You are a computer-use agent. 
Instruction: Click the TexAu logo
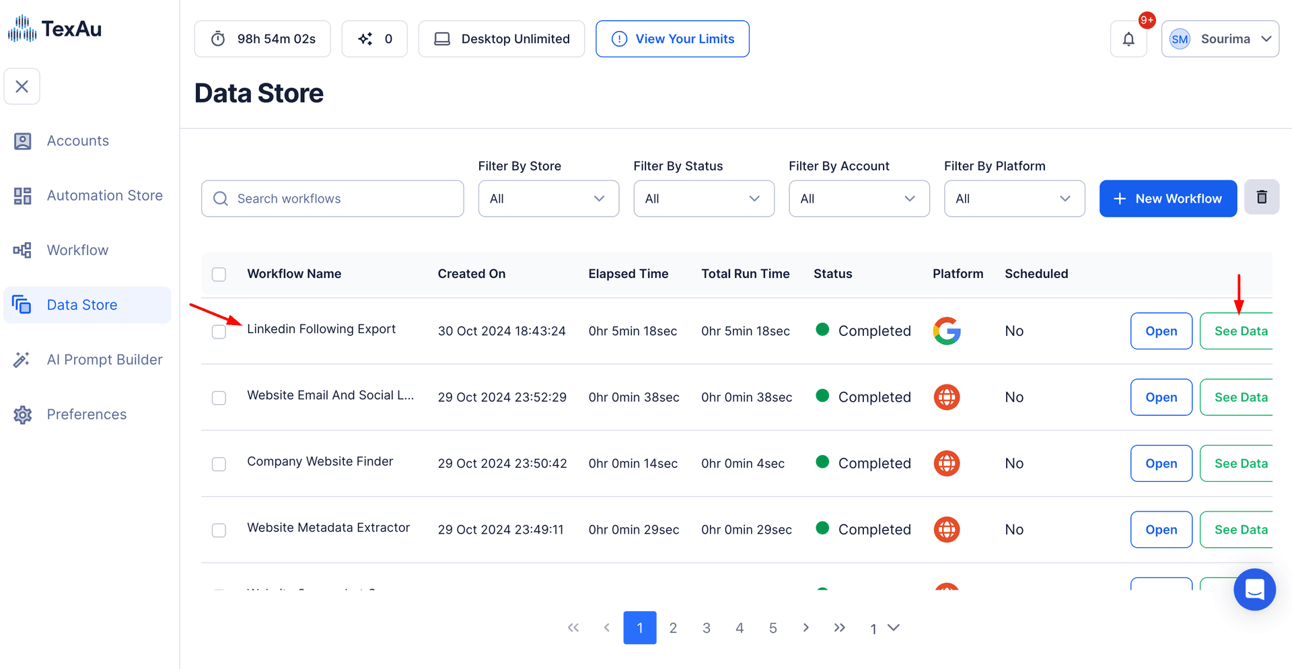[55, 29]
